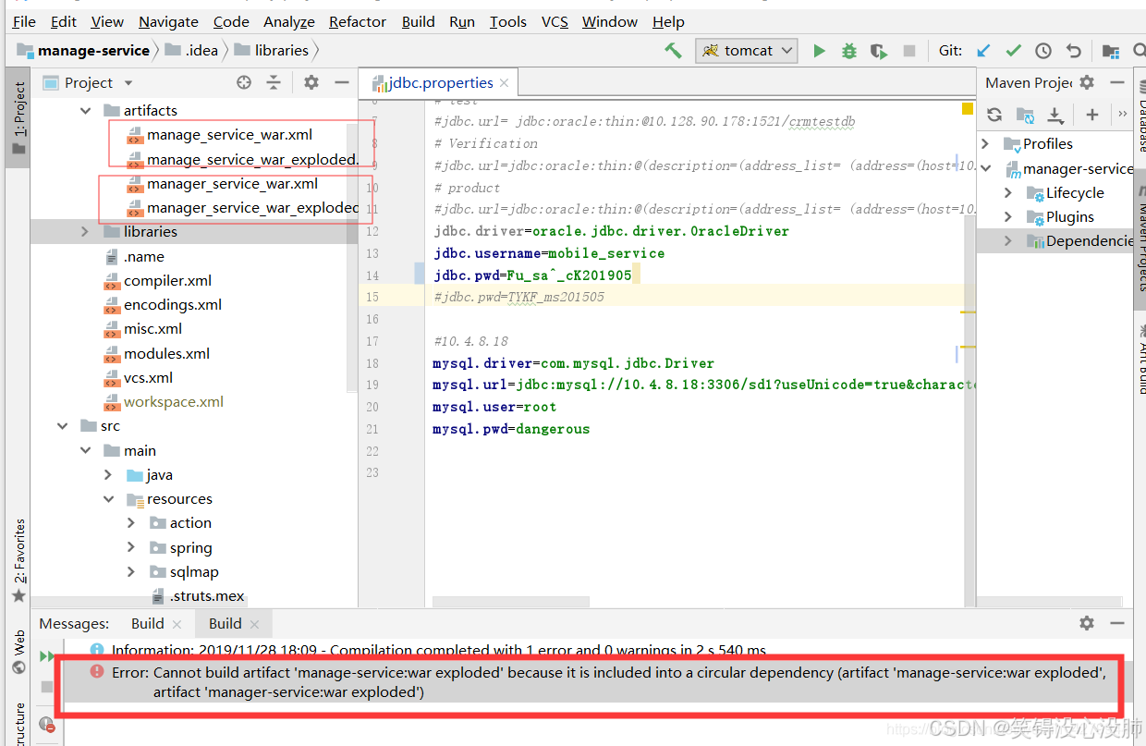
Task: Hide the Messages panel
Action: pos(1117,623)
